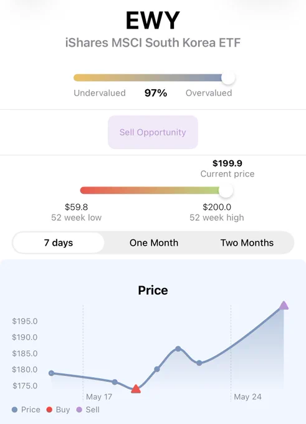Tap the Sell Opportunity button
This screenshot has height=424, width=306.
click(x=153, y=132)
